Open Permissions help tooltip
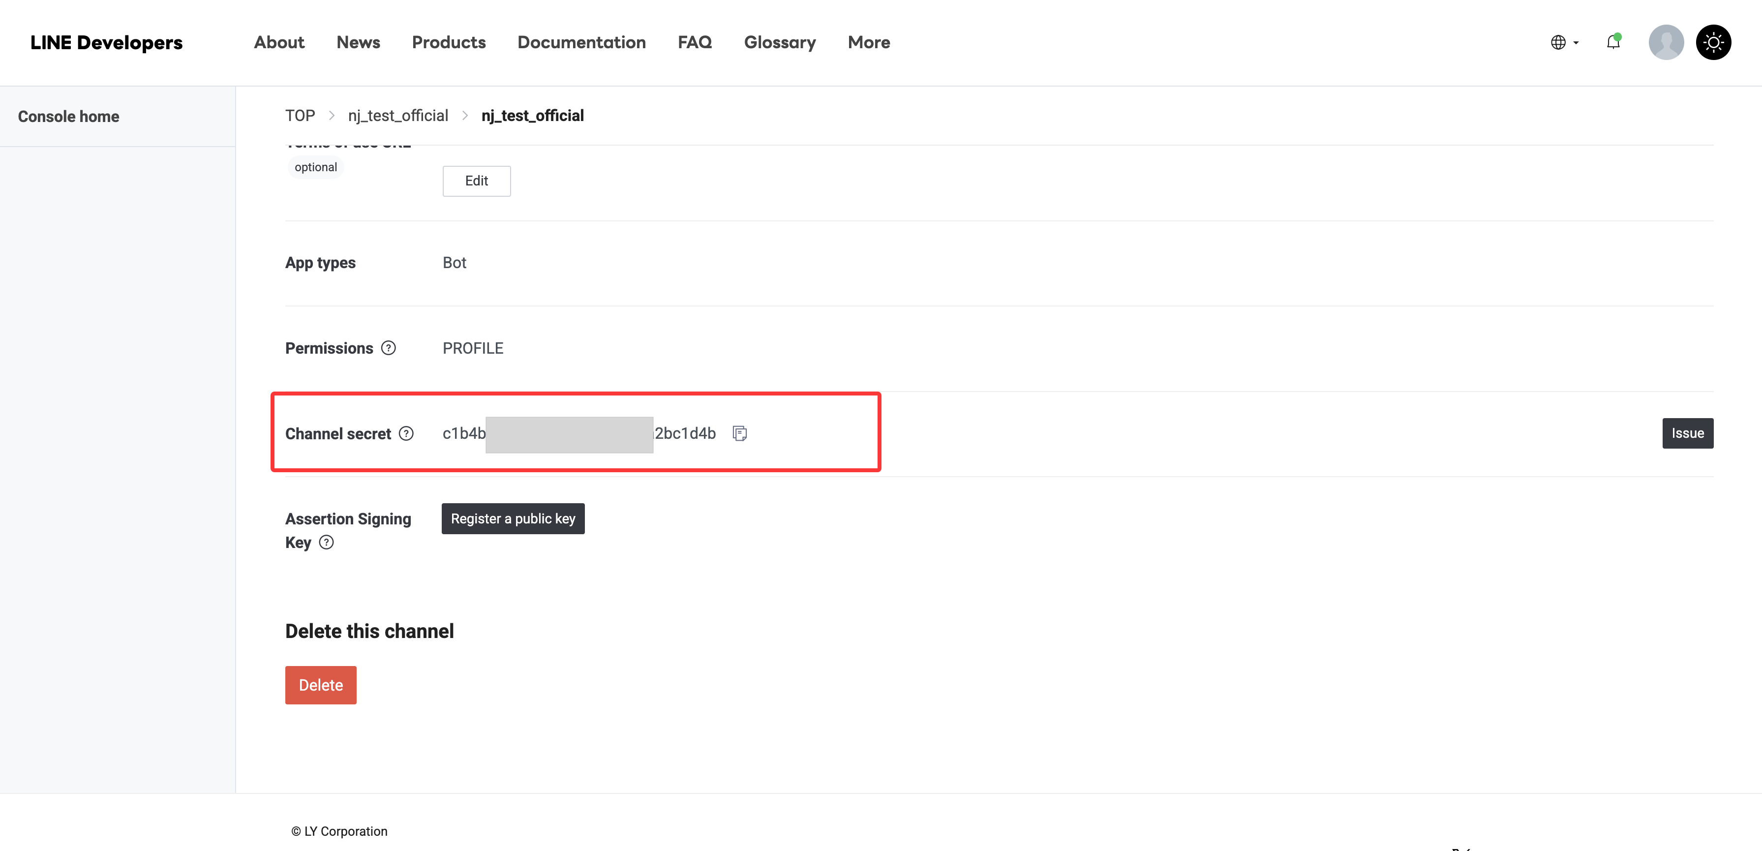Screen dimensions: 1762x851 tap(389, 348)
